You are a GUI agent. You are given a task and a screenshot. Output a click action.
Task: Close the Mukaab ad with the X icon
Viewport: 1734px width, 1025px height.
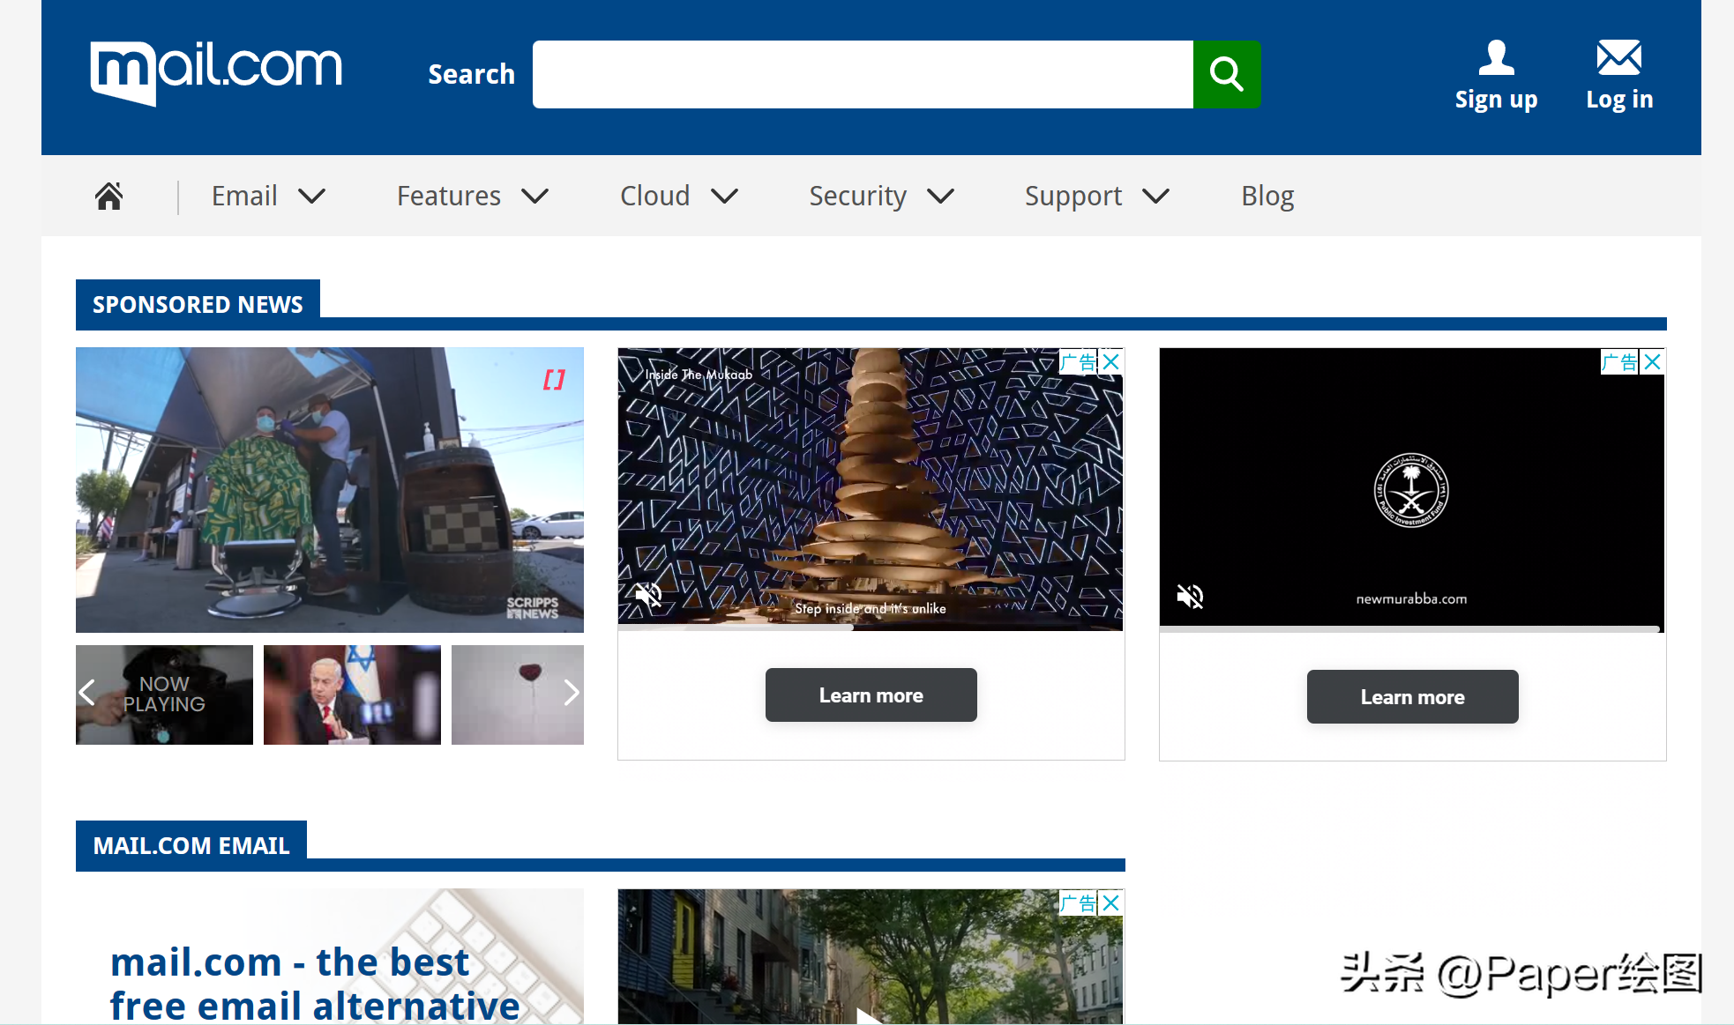point(1111,361)
